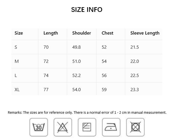Select the Length column header
Image resolution: width=175 pixels, height=140 pixels.
tap(51, 33)
